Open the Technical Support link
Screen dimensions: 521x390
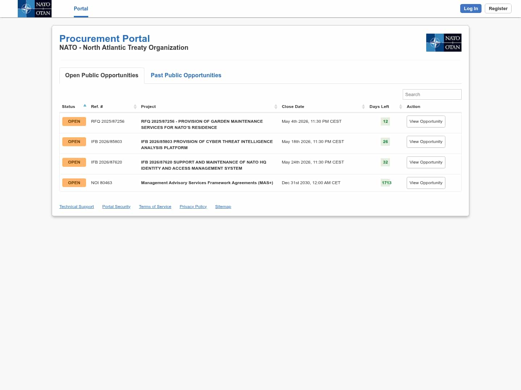pyautogui.click(x=76, y=207)
